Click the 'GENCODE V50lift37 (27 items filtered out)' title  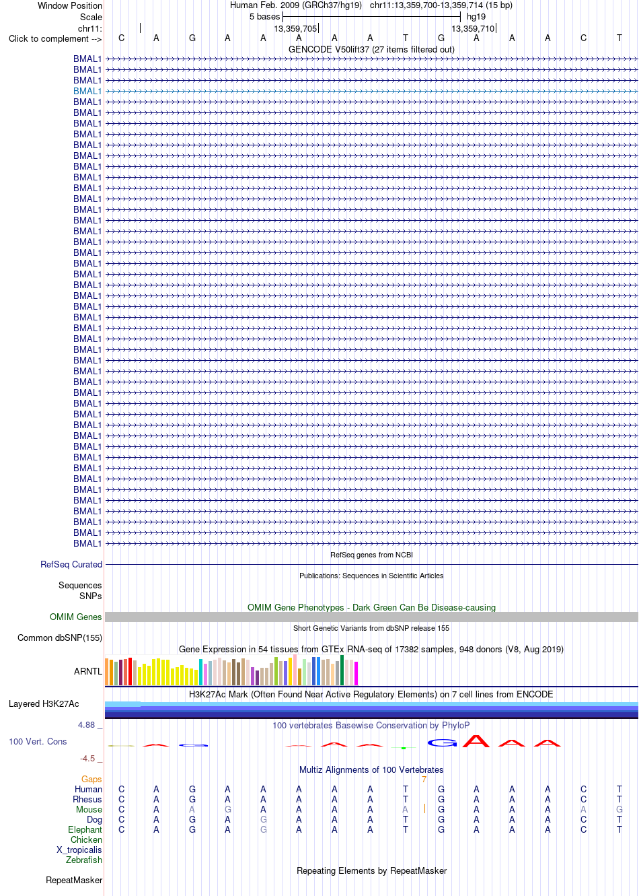(371, 49)
